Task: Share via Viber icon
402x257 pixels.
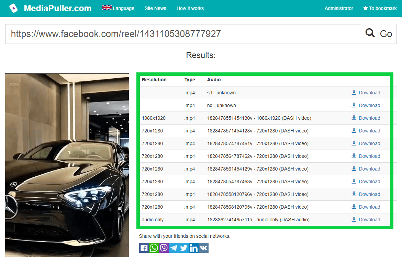Action: [x=164, y=248]
